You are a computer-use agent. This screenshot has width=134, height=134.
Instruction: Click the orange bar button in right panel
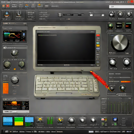pos(126,82)
